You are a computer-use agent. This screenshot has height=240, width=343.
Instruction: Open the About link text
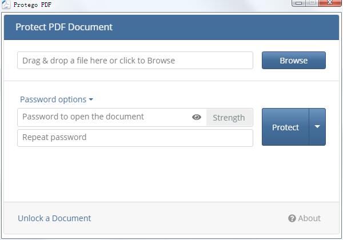pyautogui.click(x=309, y=218)
